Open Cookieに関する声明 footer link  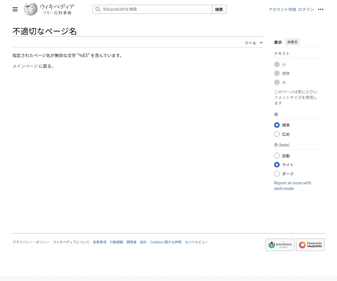pyautogui.click(x=166, y=242)
